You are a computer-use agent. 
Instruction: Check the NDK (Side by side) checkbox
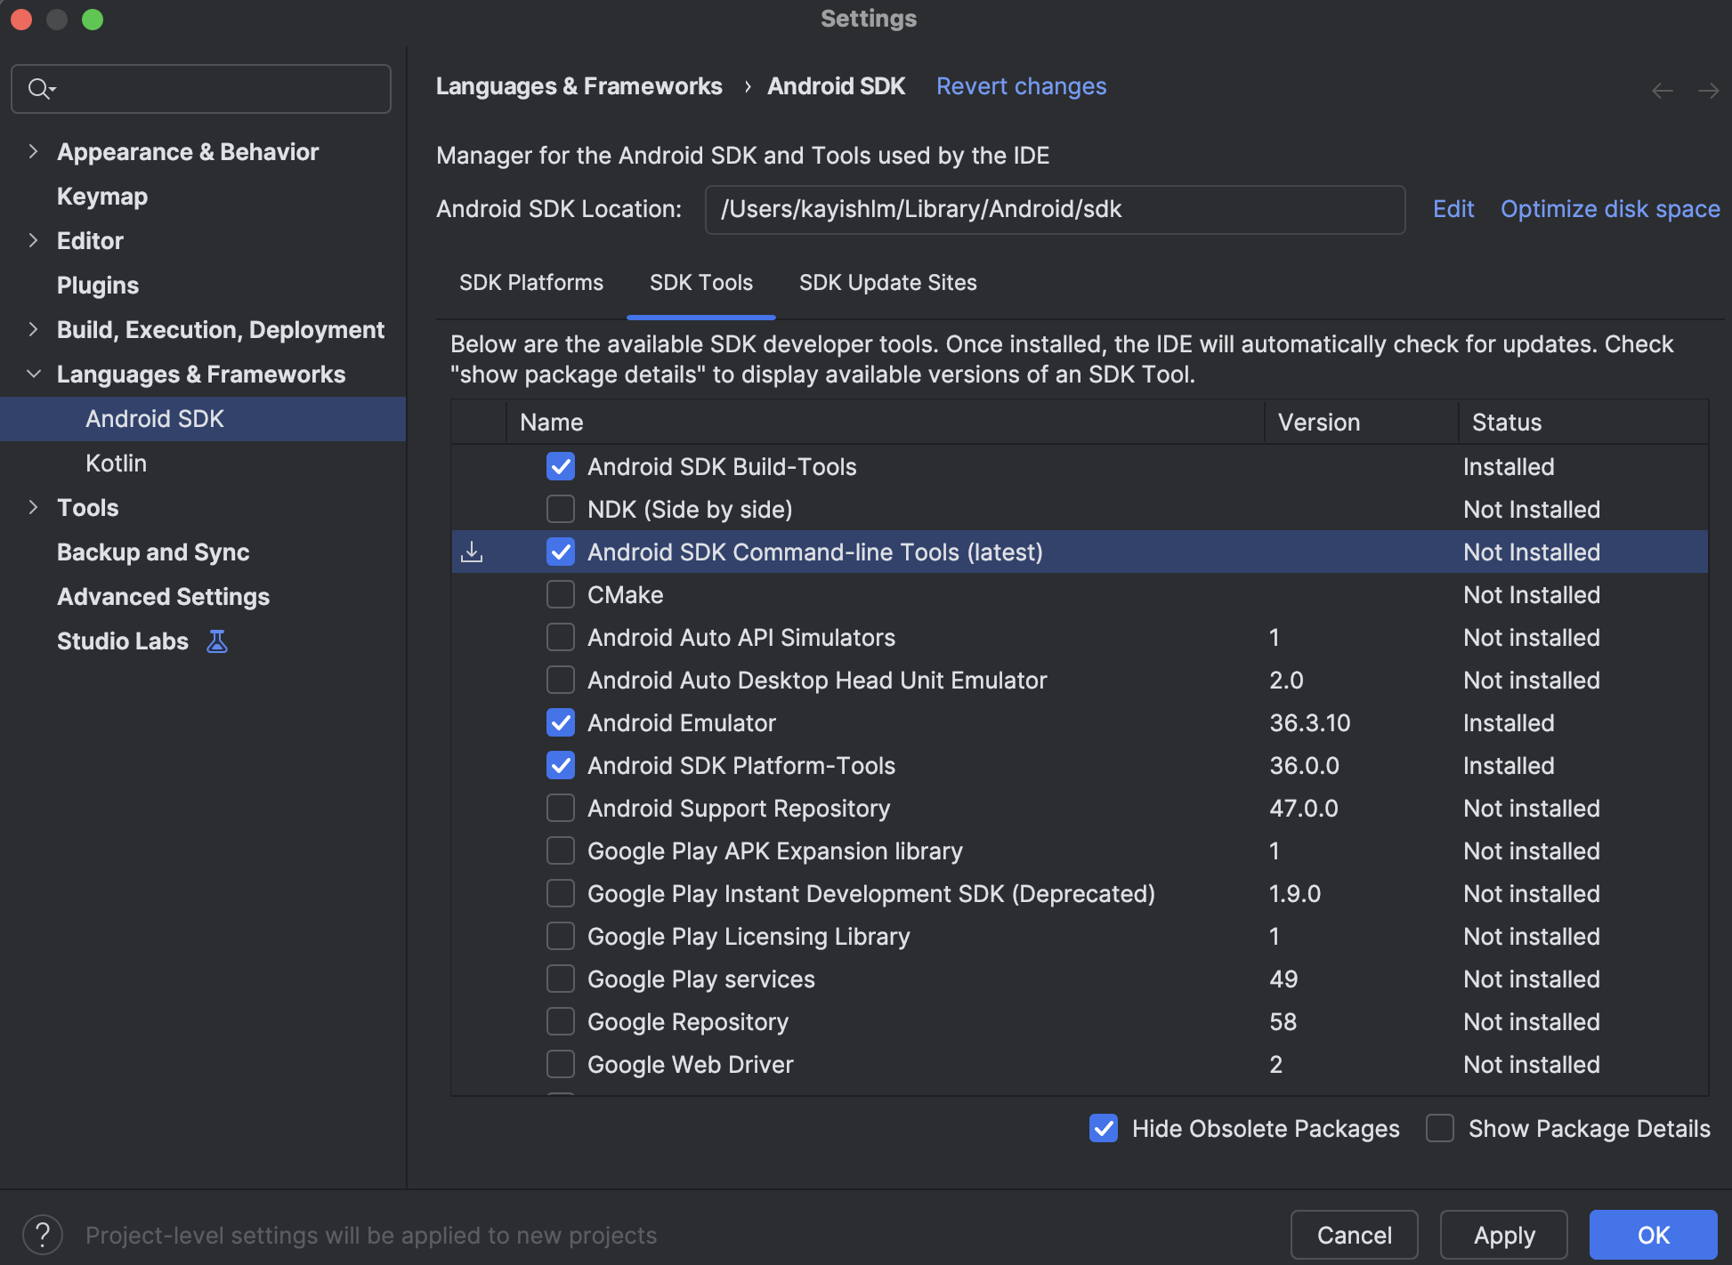pyautogui.click(x=561, y=510)
